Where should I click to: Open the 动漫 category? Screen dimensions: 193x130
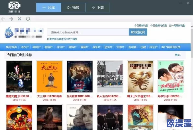click(143, 47)
